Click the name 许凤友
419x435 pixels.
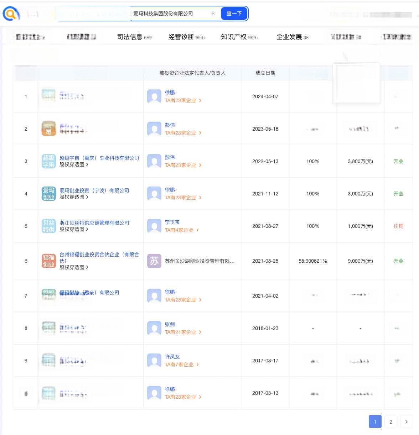click(x=172, y=357)
